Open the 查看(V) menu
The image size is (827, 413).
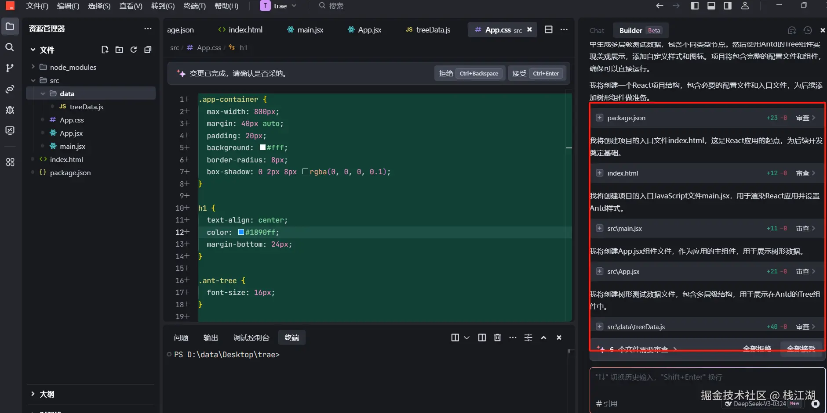(x=131, y=6)
